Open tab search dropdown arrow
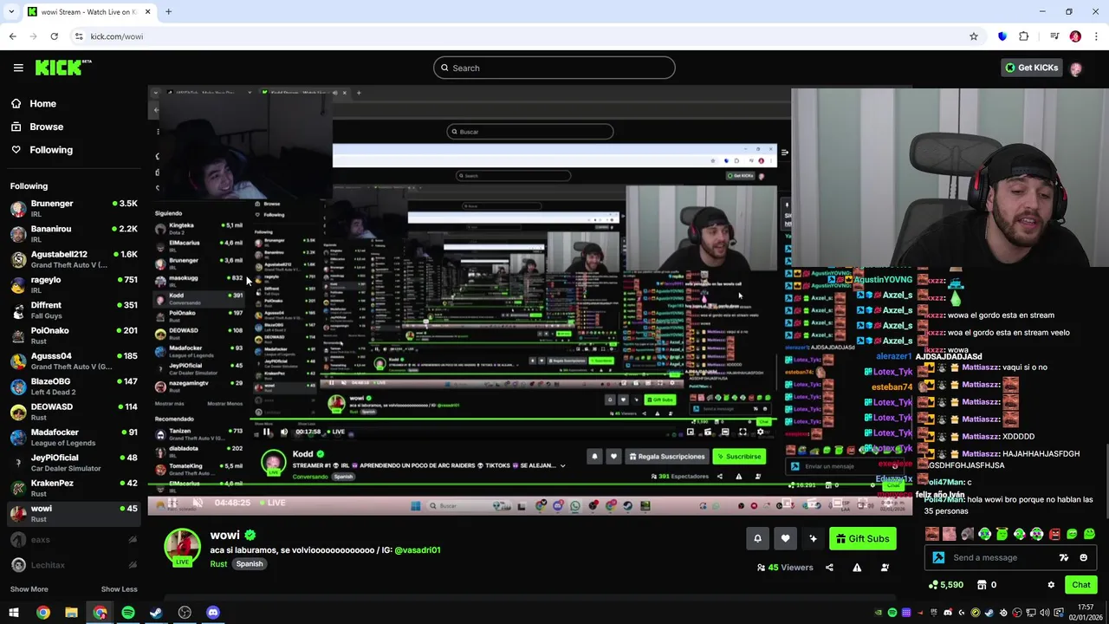The image size is (1109, 624). click(x=11, y=12)
